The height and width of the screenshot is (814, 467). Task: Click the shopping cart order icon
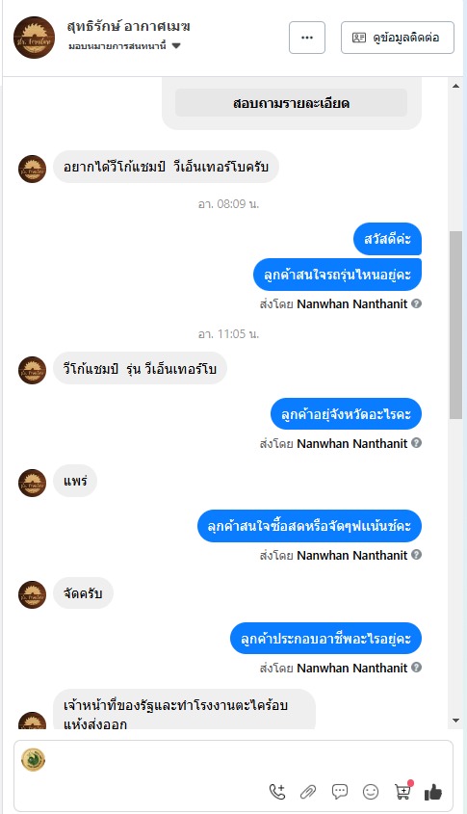(402, 790)
